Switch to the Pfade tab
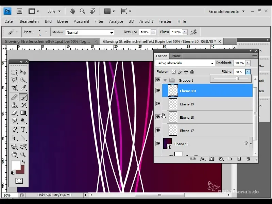Screen dimensions: 272x204 [176, 56]
